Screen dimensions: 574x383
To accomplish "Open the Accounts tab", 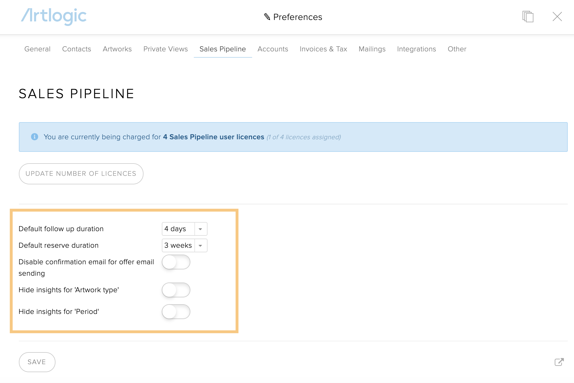I will tap(273, 49).
